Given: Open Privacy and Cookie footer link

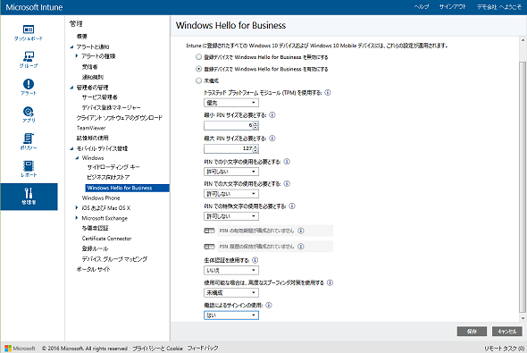Looking at the screenshot, I should click(157, 349).
